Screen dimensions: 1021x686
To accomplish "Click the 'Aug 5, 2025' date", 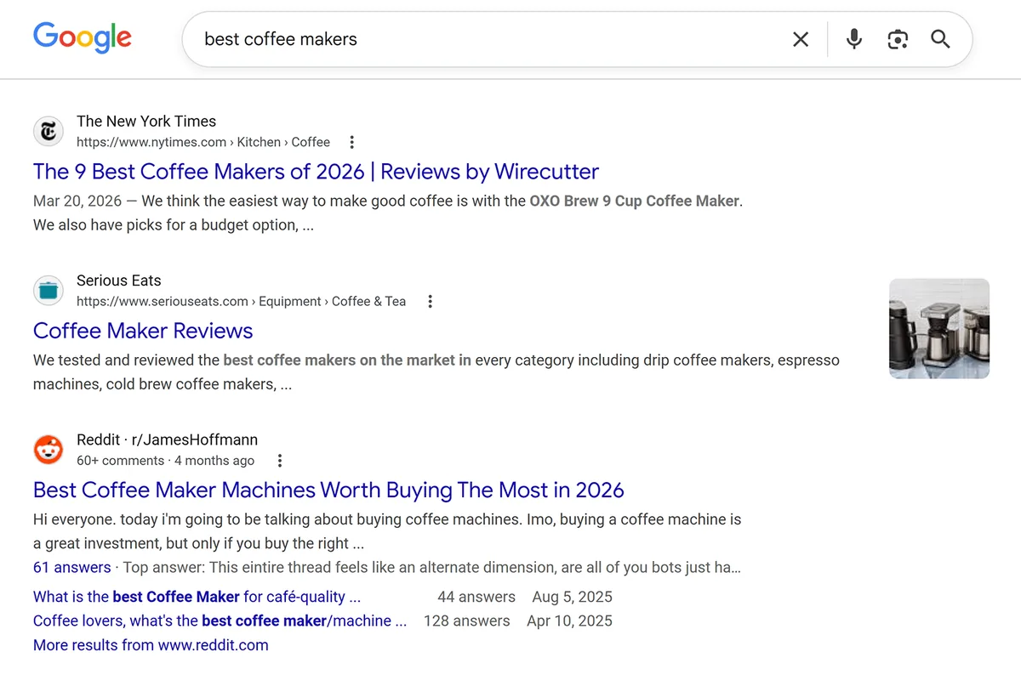I will click(572, 597).
